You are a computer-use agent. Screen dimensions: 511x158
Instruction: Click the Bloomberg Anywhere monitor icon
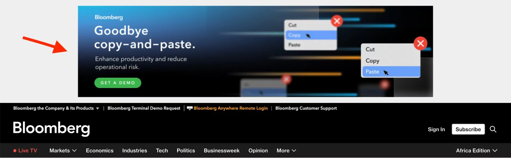[x=190, y=108]
